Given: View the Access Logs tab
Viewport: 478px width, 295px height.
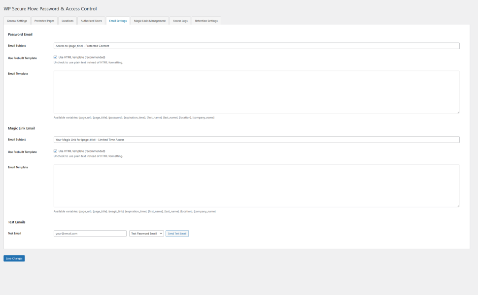Looking at the screenshot, I should click(180, 21).
